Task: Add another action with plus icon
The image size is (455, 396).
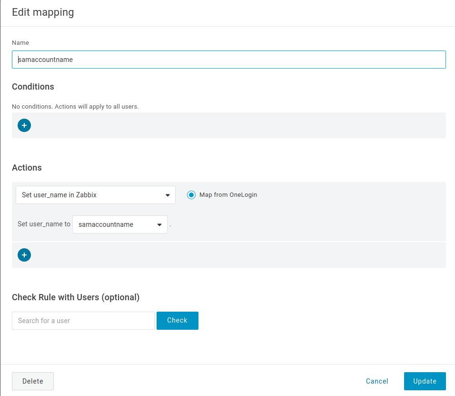Action: (24, 255)
